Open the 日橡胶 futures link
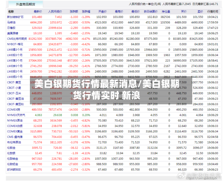The width and height of the screenshot is (223, 181). click(x=11, y=28)
